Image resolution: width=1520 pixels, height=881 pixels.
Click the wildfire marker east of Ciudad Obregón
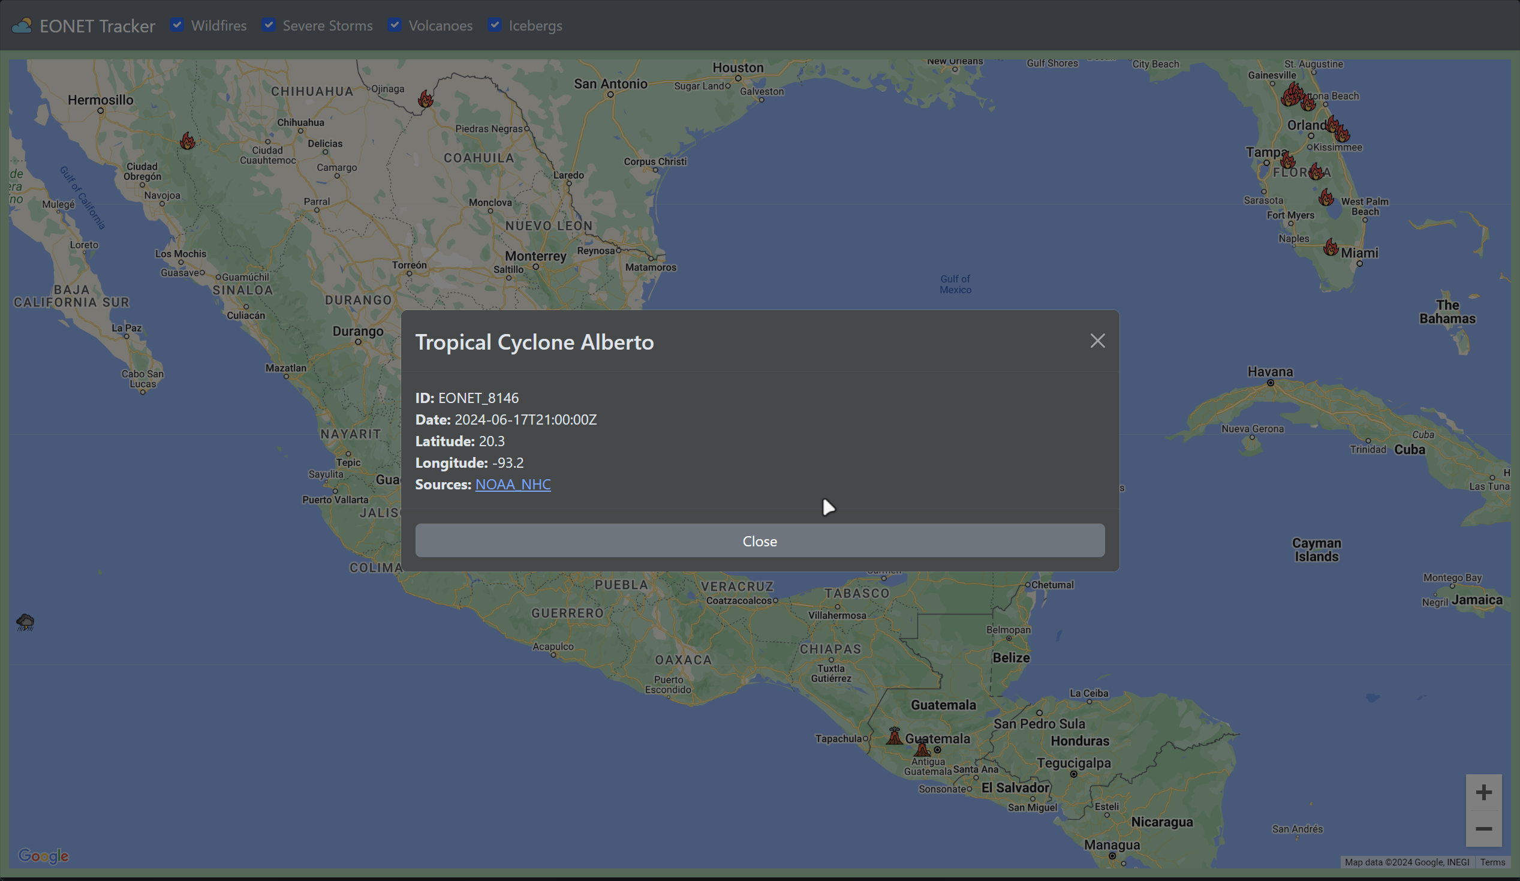point(188,141)
